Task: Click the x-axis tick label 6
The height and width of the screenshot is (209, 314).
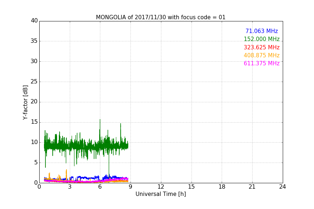Action: 100,187
